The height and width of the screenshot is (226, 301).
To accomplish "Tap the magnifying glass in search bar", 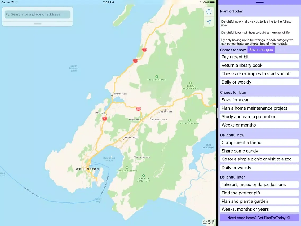I will coord(8,14).
